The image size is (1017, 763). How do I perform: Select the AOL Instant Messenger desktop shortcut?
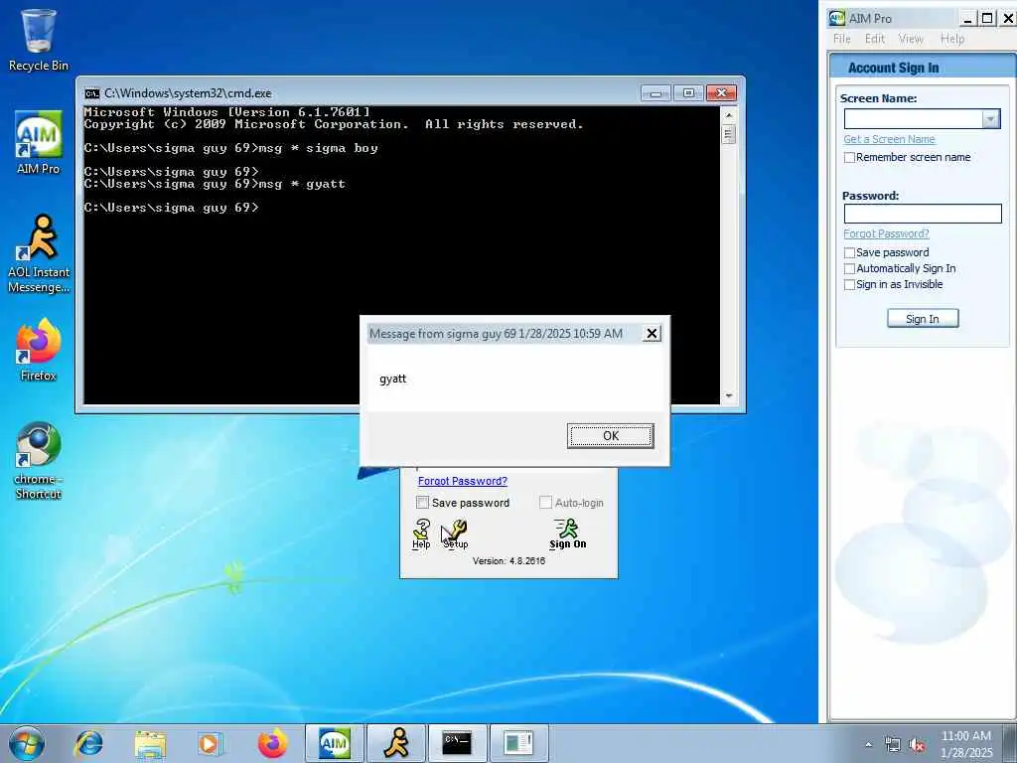pyautogui.click(x=39, y=253)
